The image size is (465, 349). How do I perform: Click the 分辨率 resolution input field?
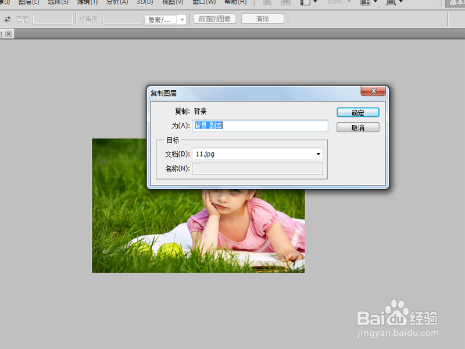(x=123, y=19)
